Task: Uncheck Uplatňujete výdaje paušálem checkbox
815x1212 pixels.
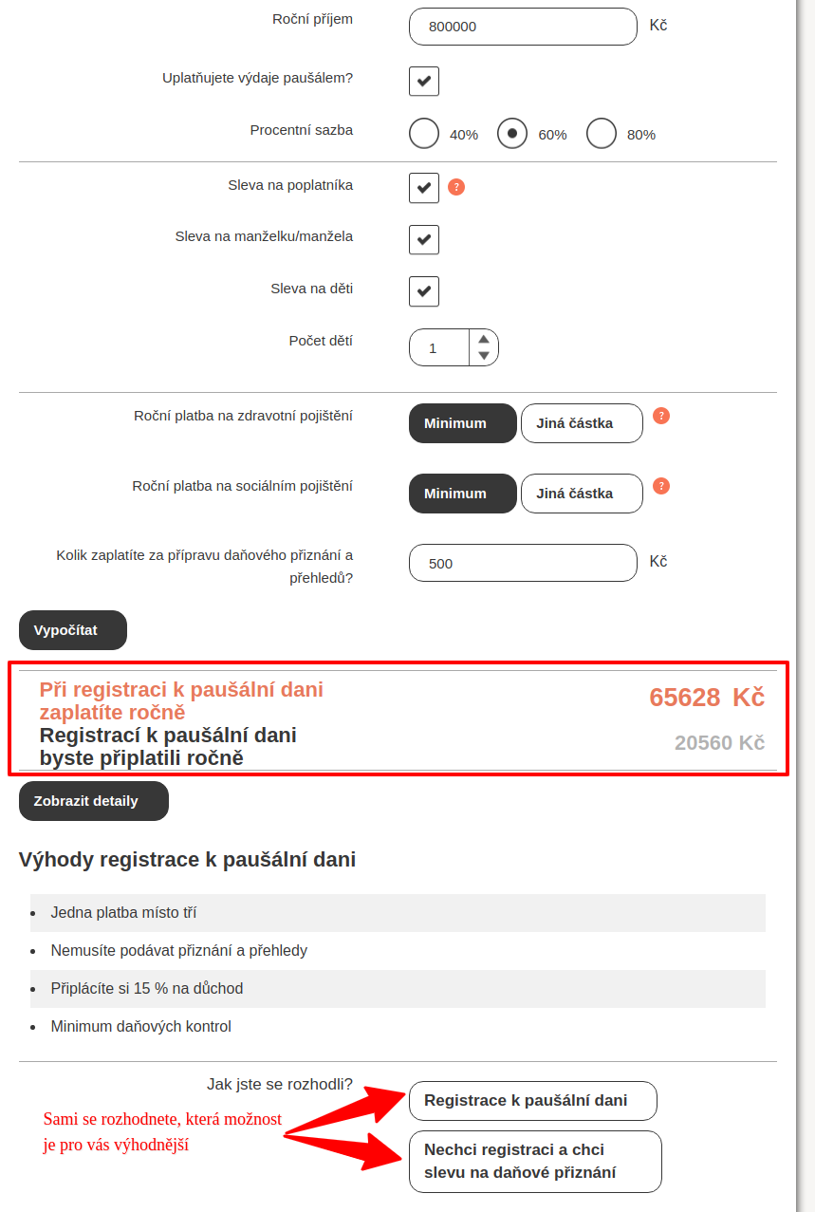Action: (424, 81)
